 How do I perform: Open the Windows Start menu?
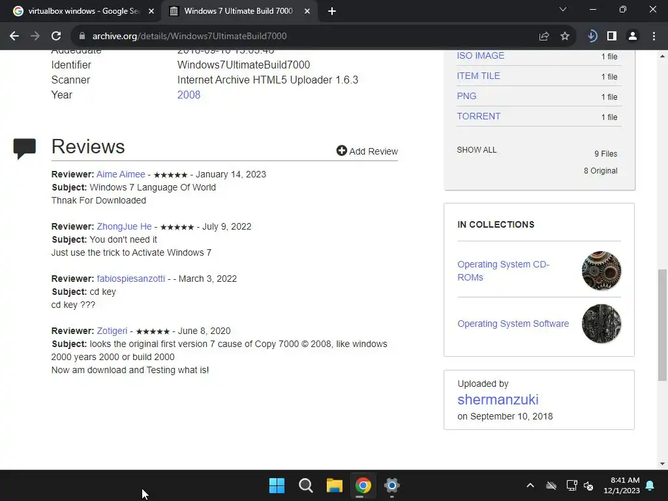coord(277,485)
